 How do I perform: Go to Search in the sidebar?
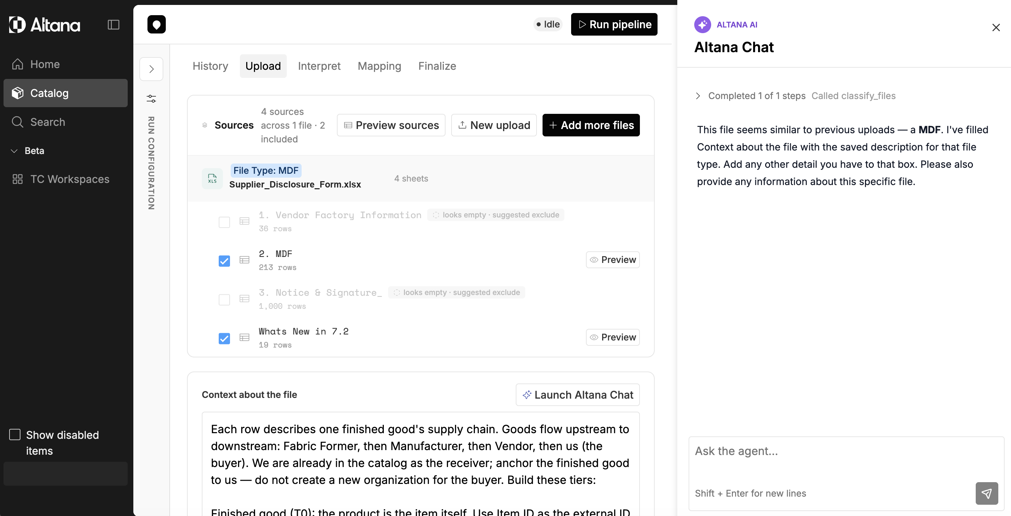pos(66,122)
